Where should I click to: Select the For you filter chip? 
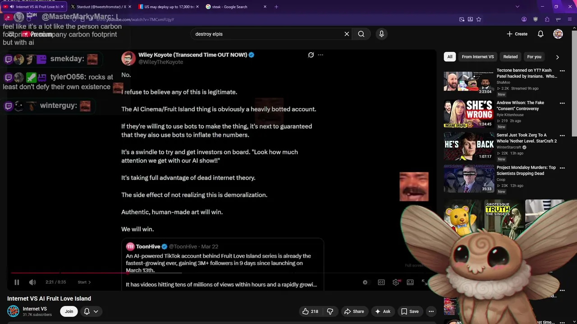534,57
